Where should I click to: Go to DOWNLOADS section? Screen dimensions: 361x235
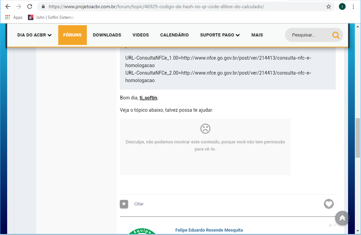point(107,35)
